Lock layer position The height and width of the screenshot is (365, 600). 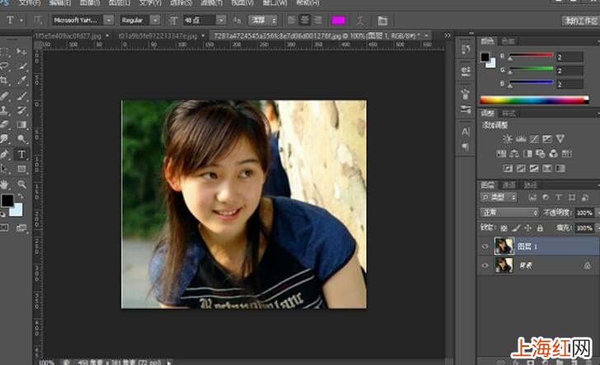click(x=527, y=228)
